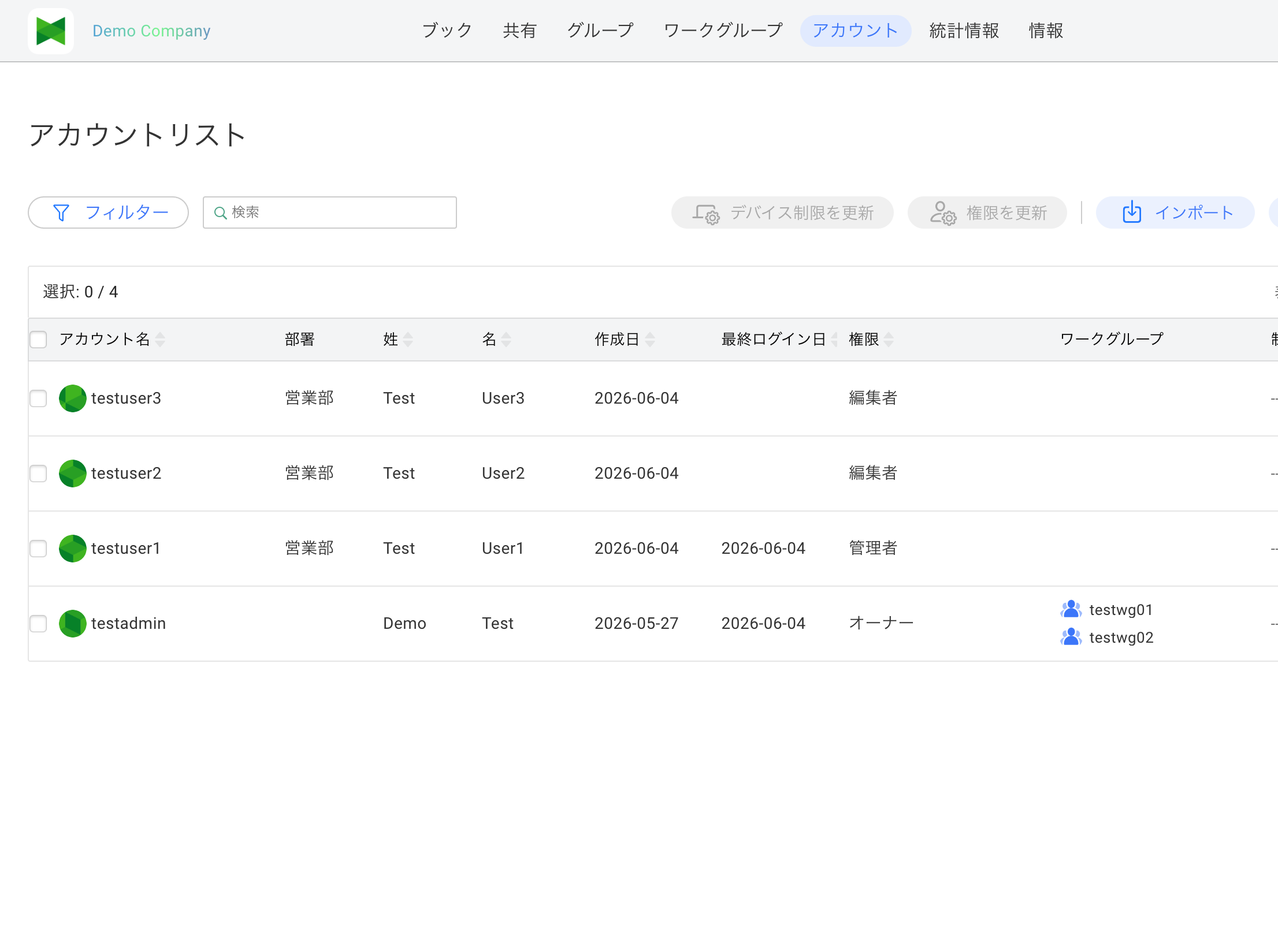
Task: Click testuser3 avatar icon
Action: click(73, 398)
